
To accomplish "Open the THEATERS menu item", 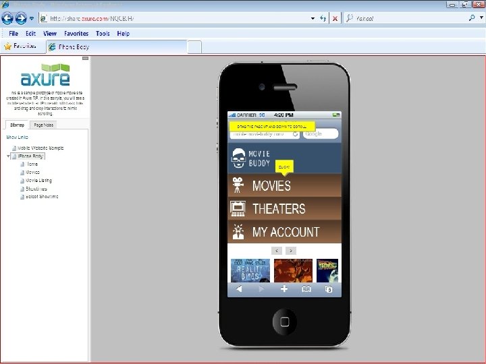I will 285,208.
